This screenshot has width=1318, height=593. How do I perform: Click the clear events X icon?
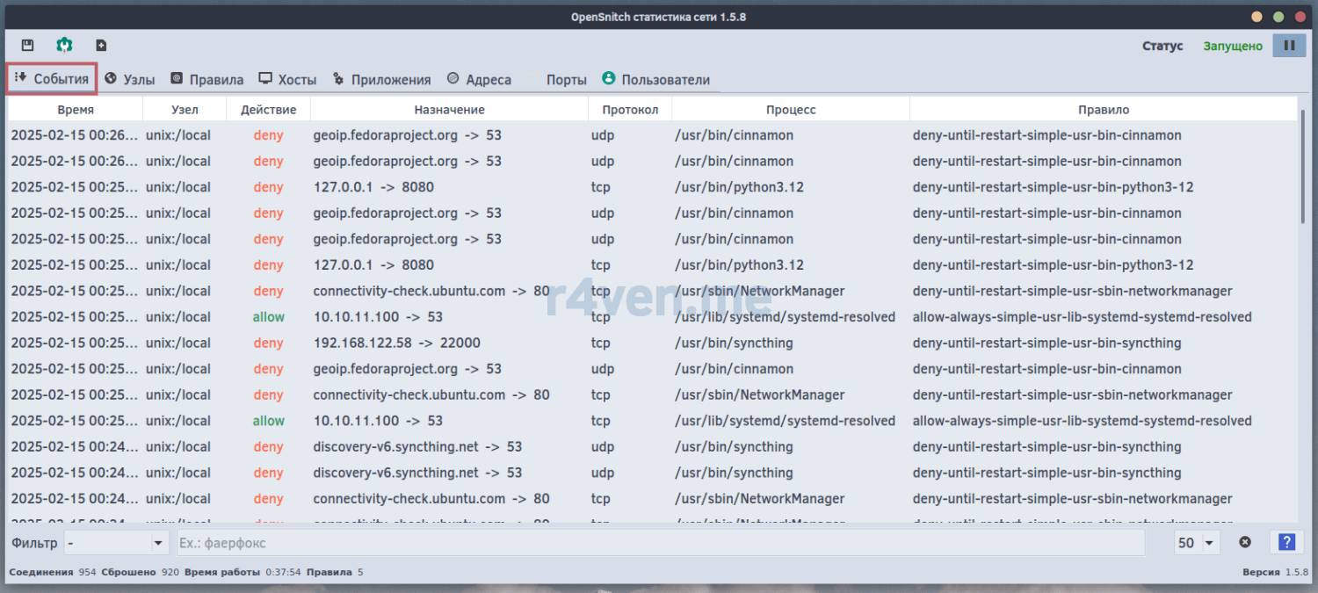(x=1244, y=542)
